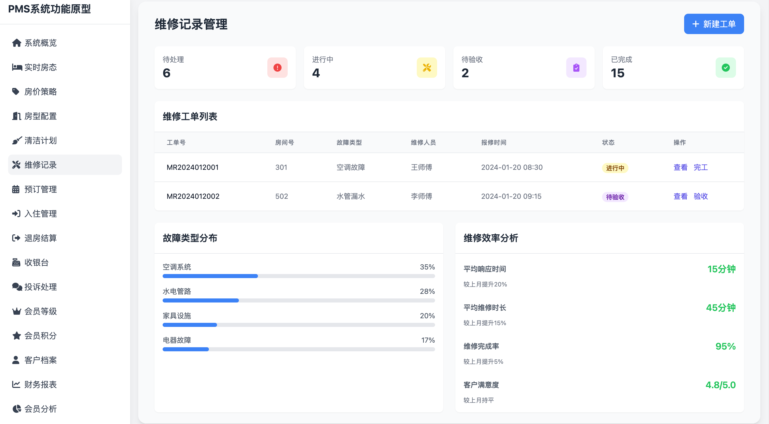
Task: Click the tag icon beside 房价策略
Action: tap(16, 92)
